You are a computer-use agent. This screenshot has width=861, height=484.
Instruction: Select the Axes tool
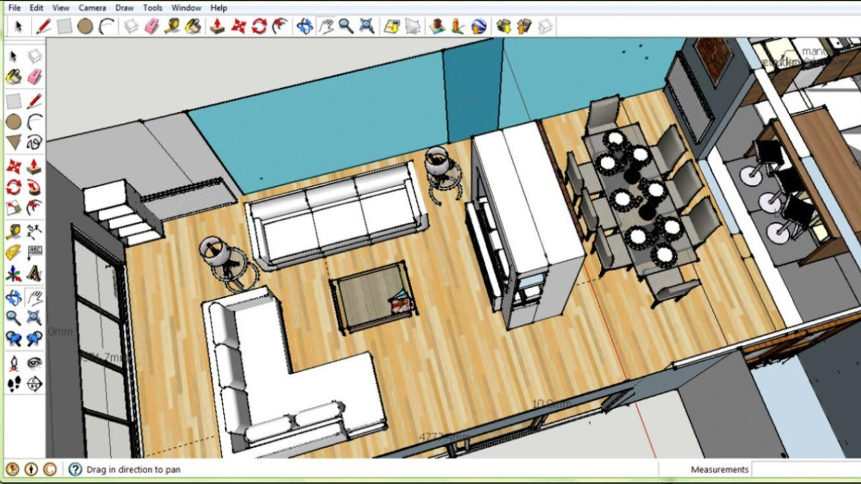click(13, 274)
